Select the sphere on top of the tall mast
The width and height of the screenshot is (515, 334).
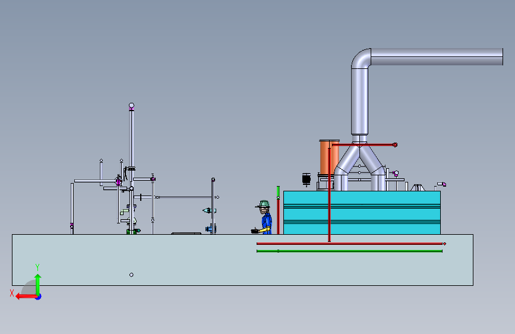click(131, 106)
